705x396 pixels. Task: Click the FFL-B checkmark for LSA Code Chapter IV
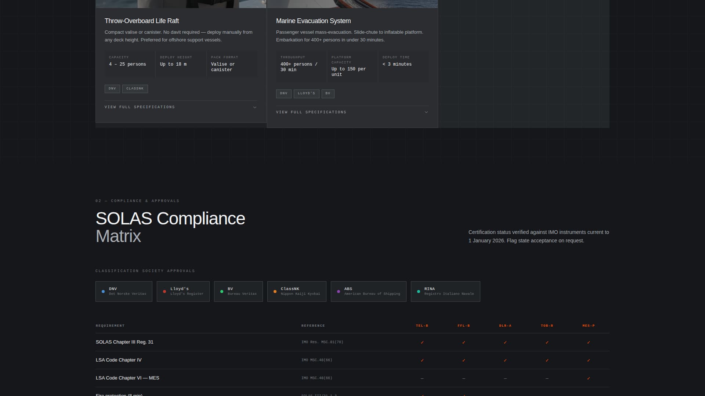pyautogui.click(x=464, y=360)
